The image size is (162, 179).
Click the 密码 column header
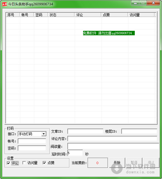(41, 15)
